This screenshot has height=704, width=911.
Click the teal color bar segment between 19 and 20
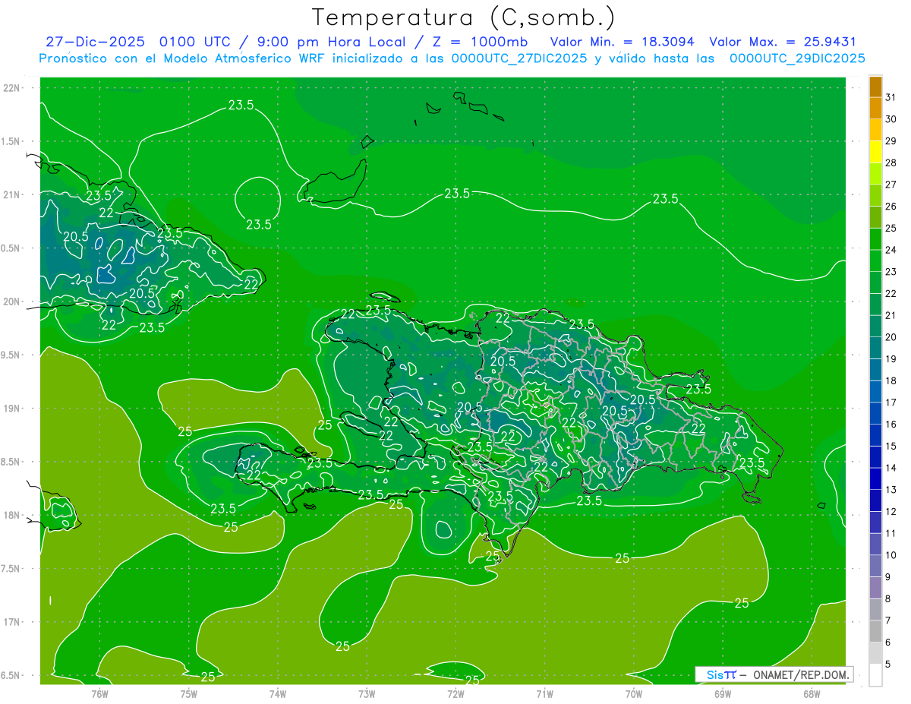(x=875, y=349)
